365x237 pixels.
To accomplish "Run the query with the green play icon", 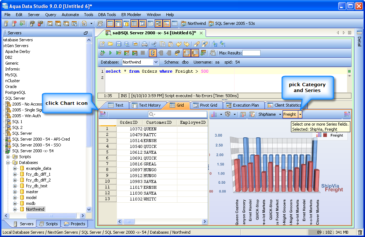I will [111, 53].
